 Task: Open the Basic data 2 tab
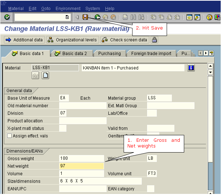(71, 54)
